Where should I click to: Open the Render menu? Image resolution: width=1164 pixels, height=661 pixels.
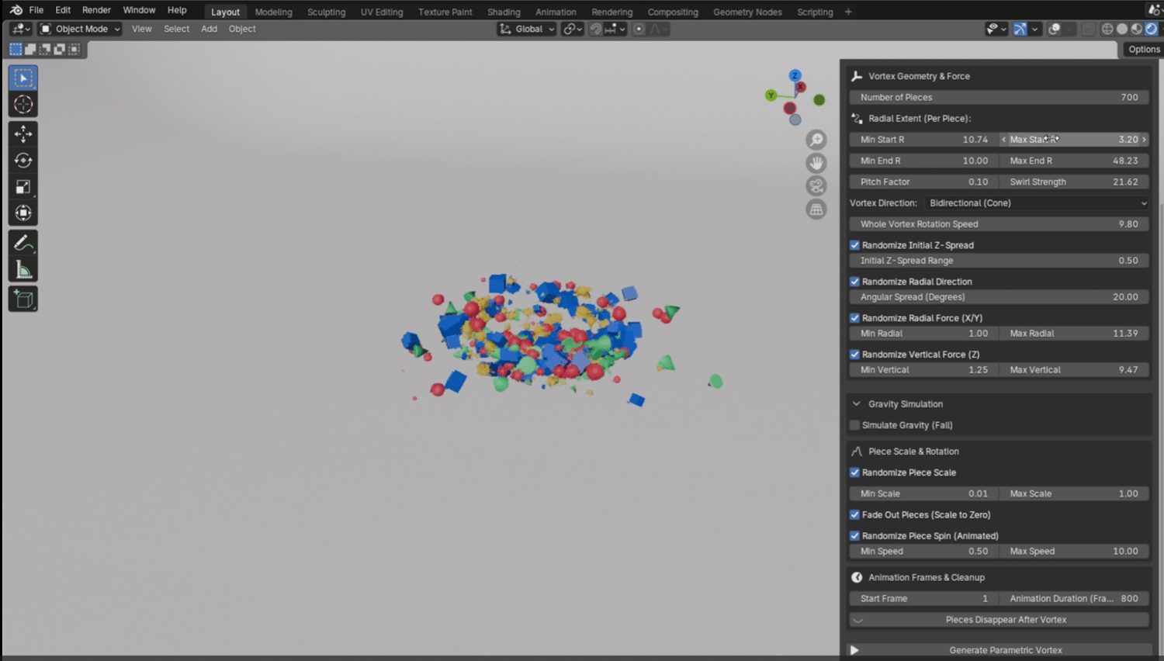pos(97,10)
